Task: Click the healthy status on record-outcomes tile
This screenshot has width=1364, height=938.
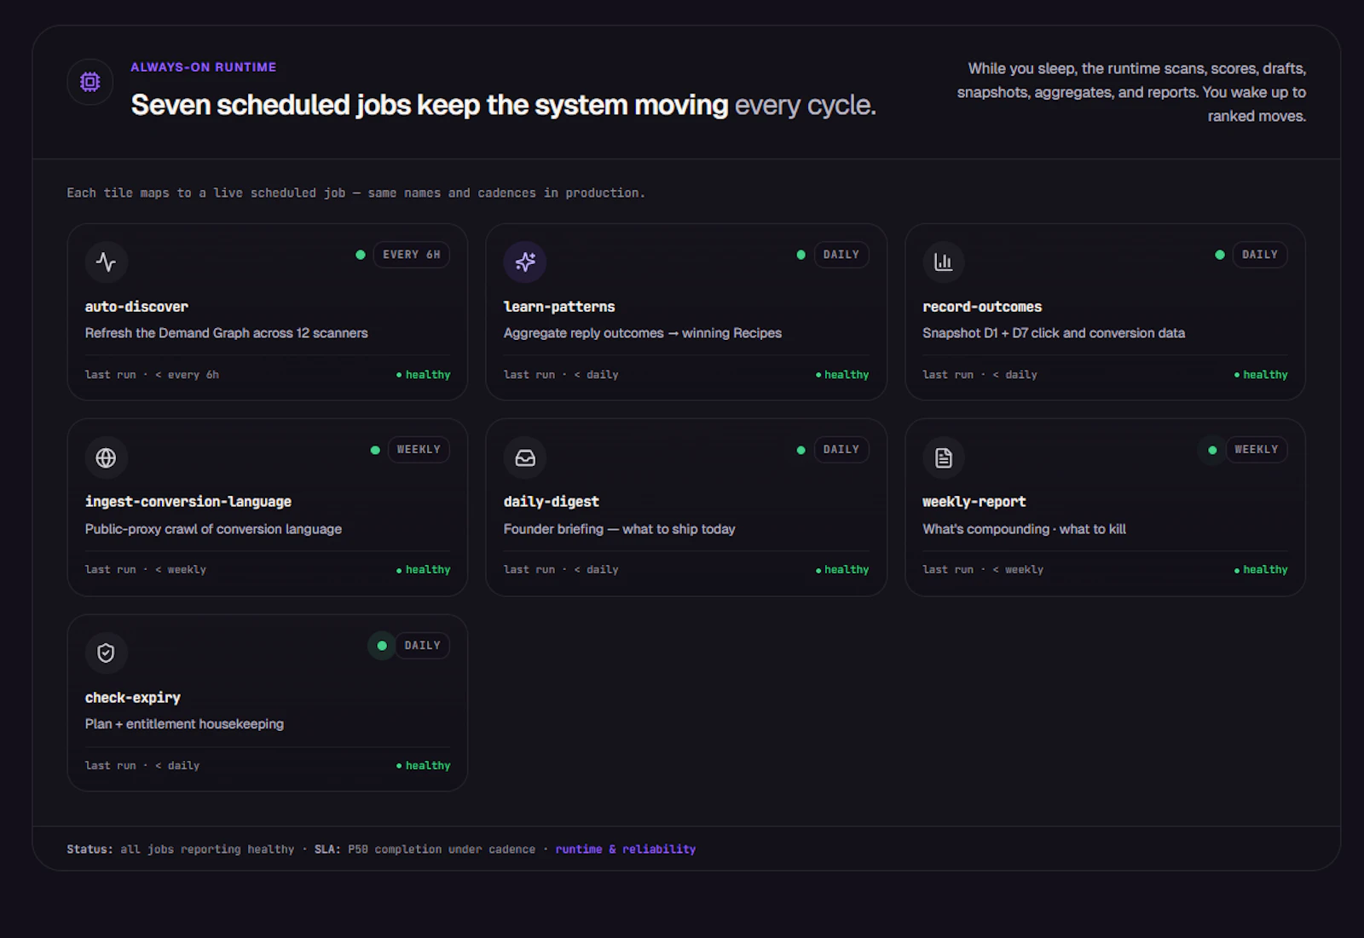Action: (1261, 375)
